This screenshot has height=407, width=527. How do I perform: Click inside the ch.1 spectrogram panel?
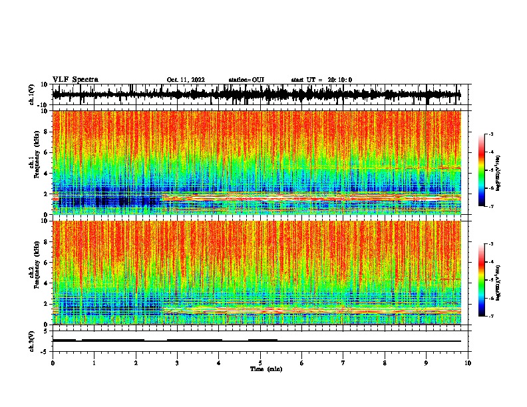[256, 162]
